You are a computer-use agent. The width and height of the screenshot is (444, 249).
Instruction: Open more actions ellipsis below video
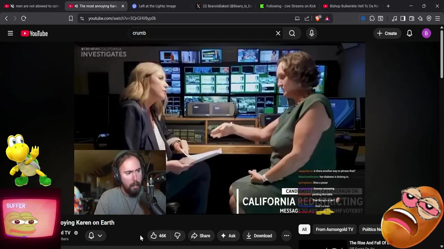287,236
